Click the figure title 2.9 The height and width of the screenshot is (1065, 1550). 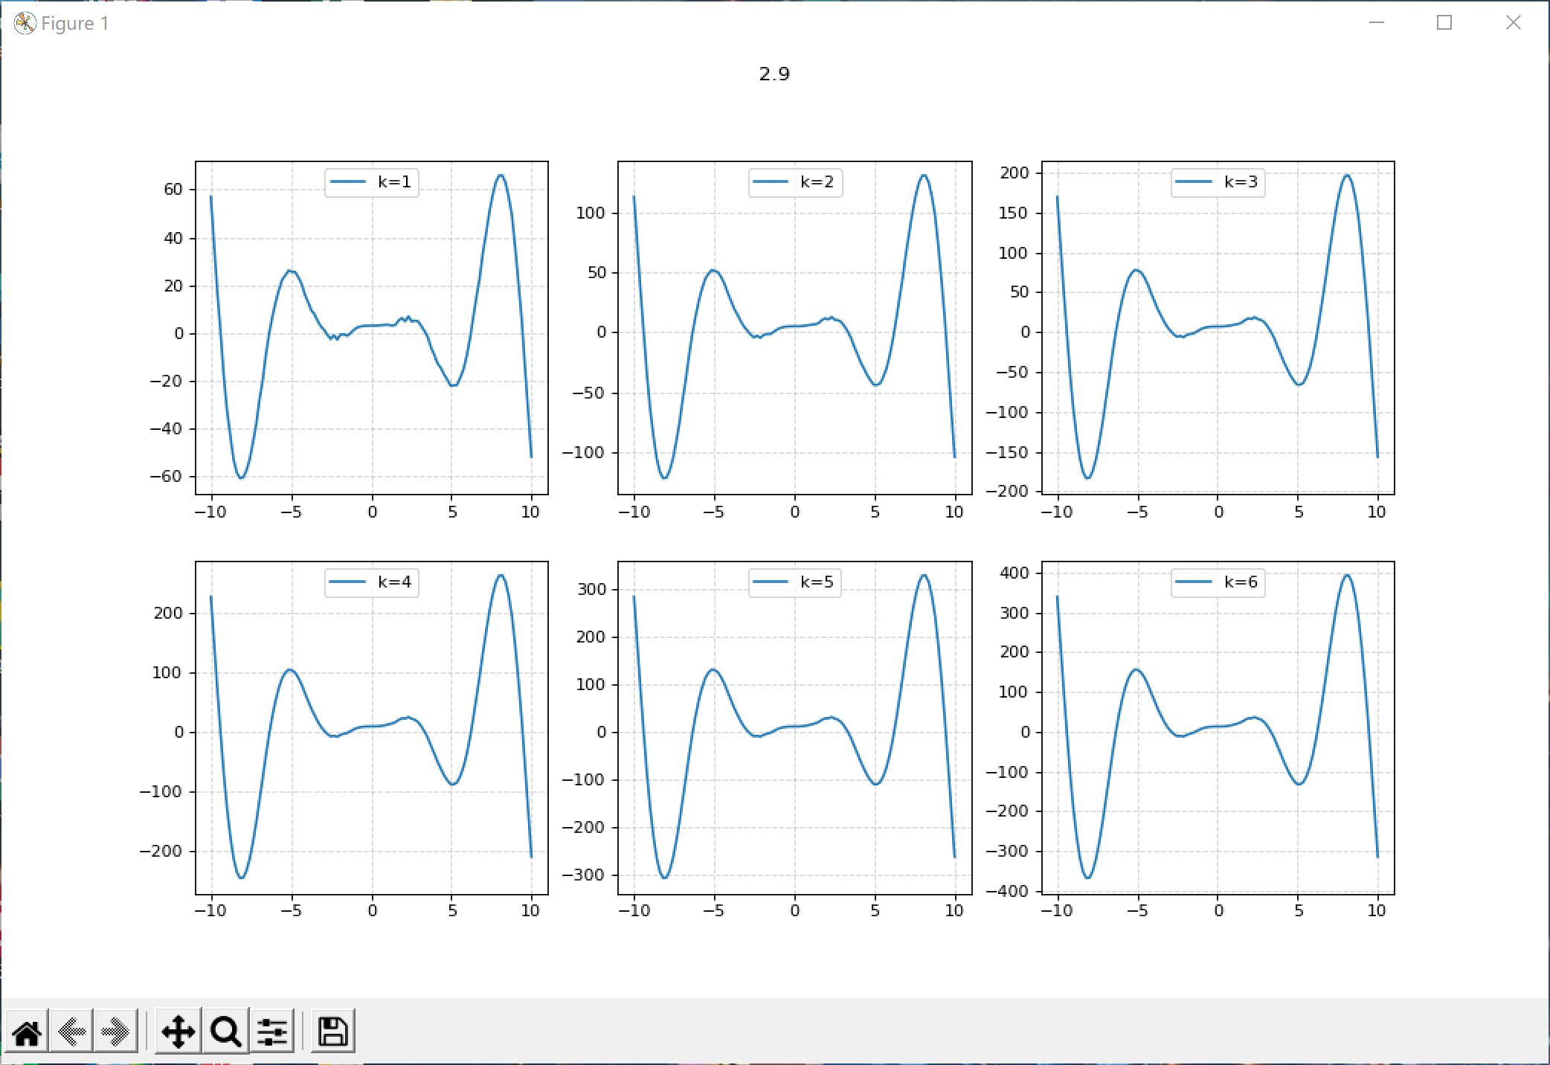[774, 74]
